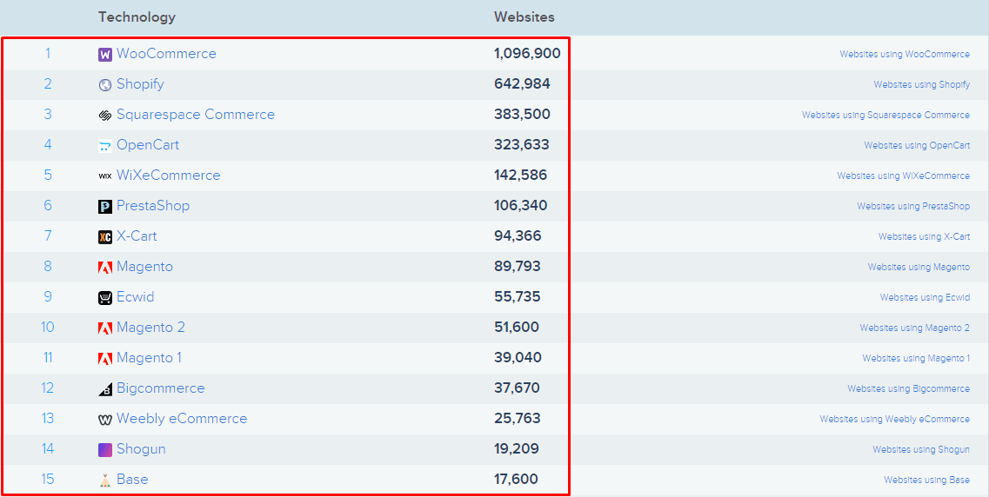The width and height of the screenshot is (989, 497).
Task: Open the Magento 1 technology link
Action: 149,358
